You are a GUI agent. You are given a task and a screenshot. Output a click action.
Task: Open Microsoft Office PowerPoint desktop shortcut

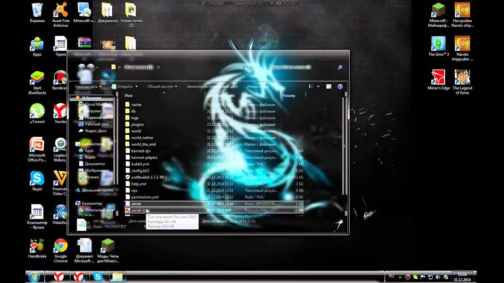37,150
